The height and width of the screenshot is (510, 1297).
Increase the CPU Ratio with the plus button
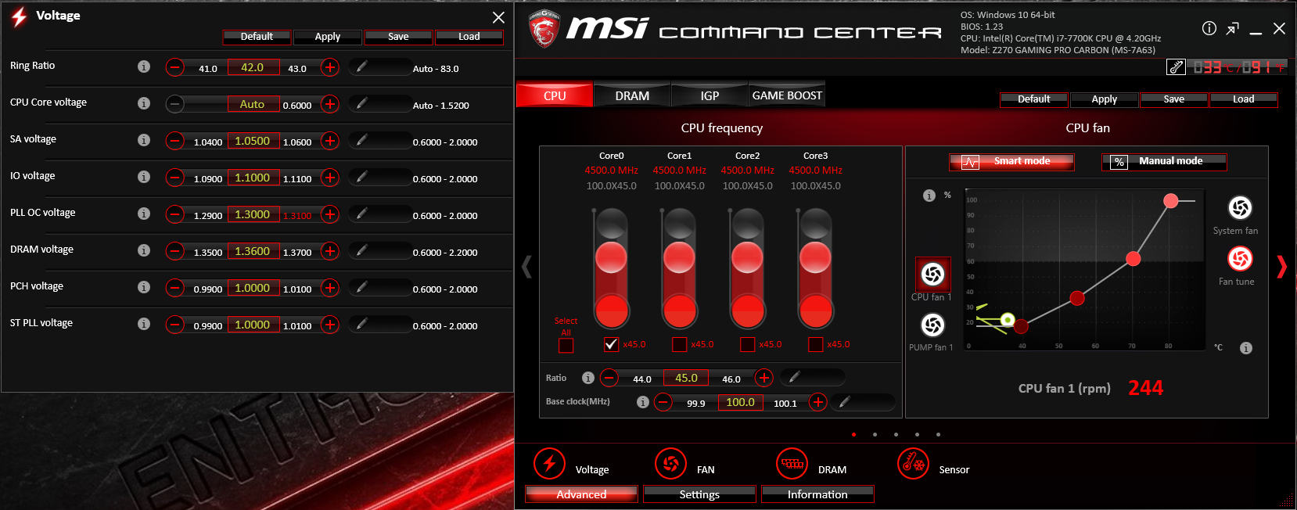tap(764, 378)
